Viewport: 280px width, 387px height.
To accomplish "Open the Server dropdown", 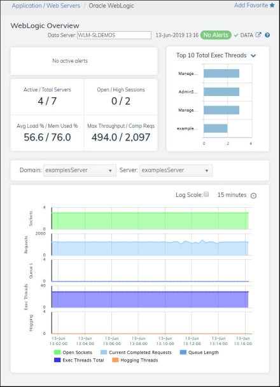I will (x=176, y=170).
